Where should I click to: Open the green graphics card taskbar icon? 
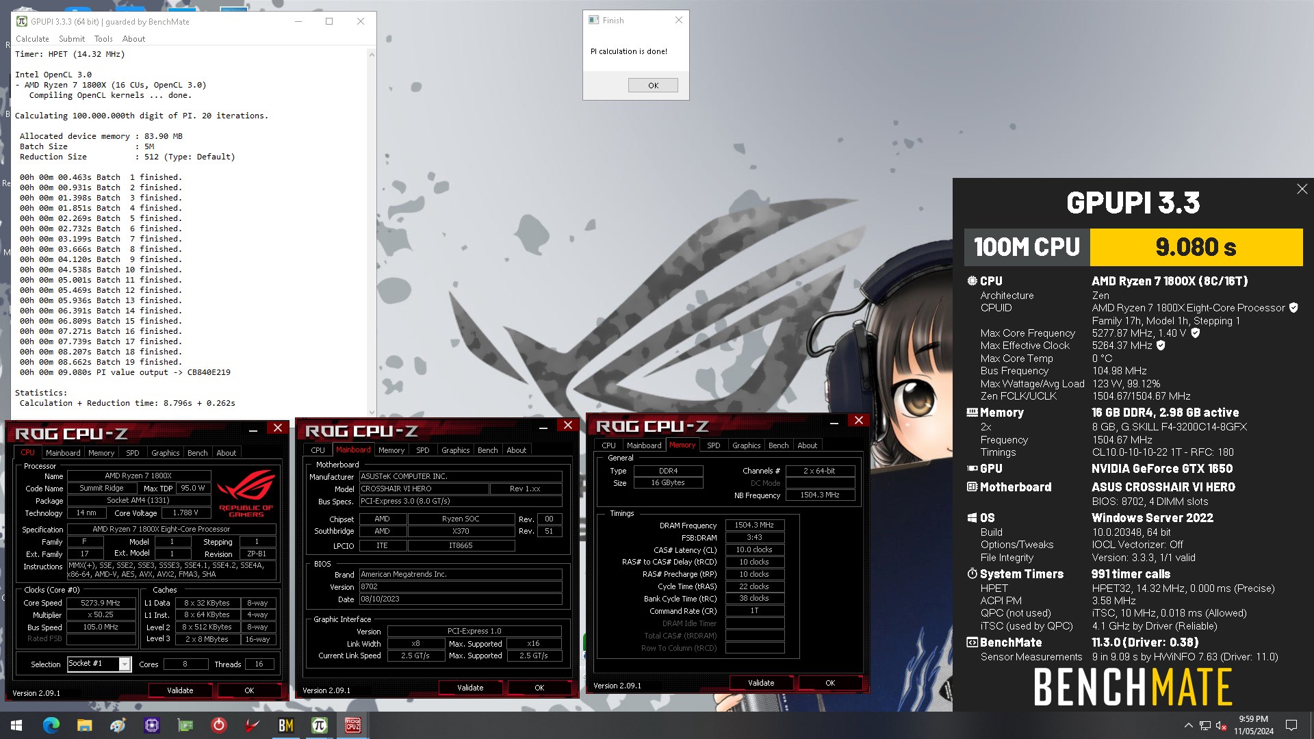pyautogui.click(x=185, y=725)
